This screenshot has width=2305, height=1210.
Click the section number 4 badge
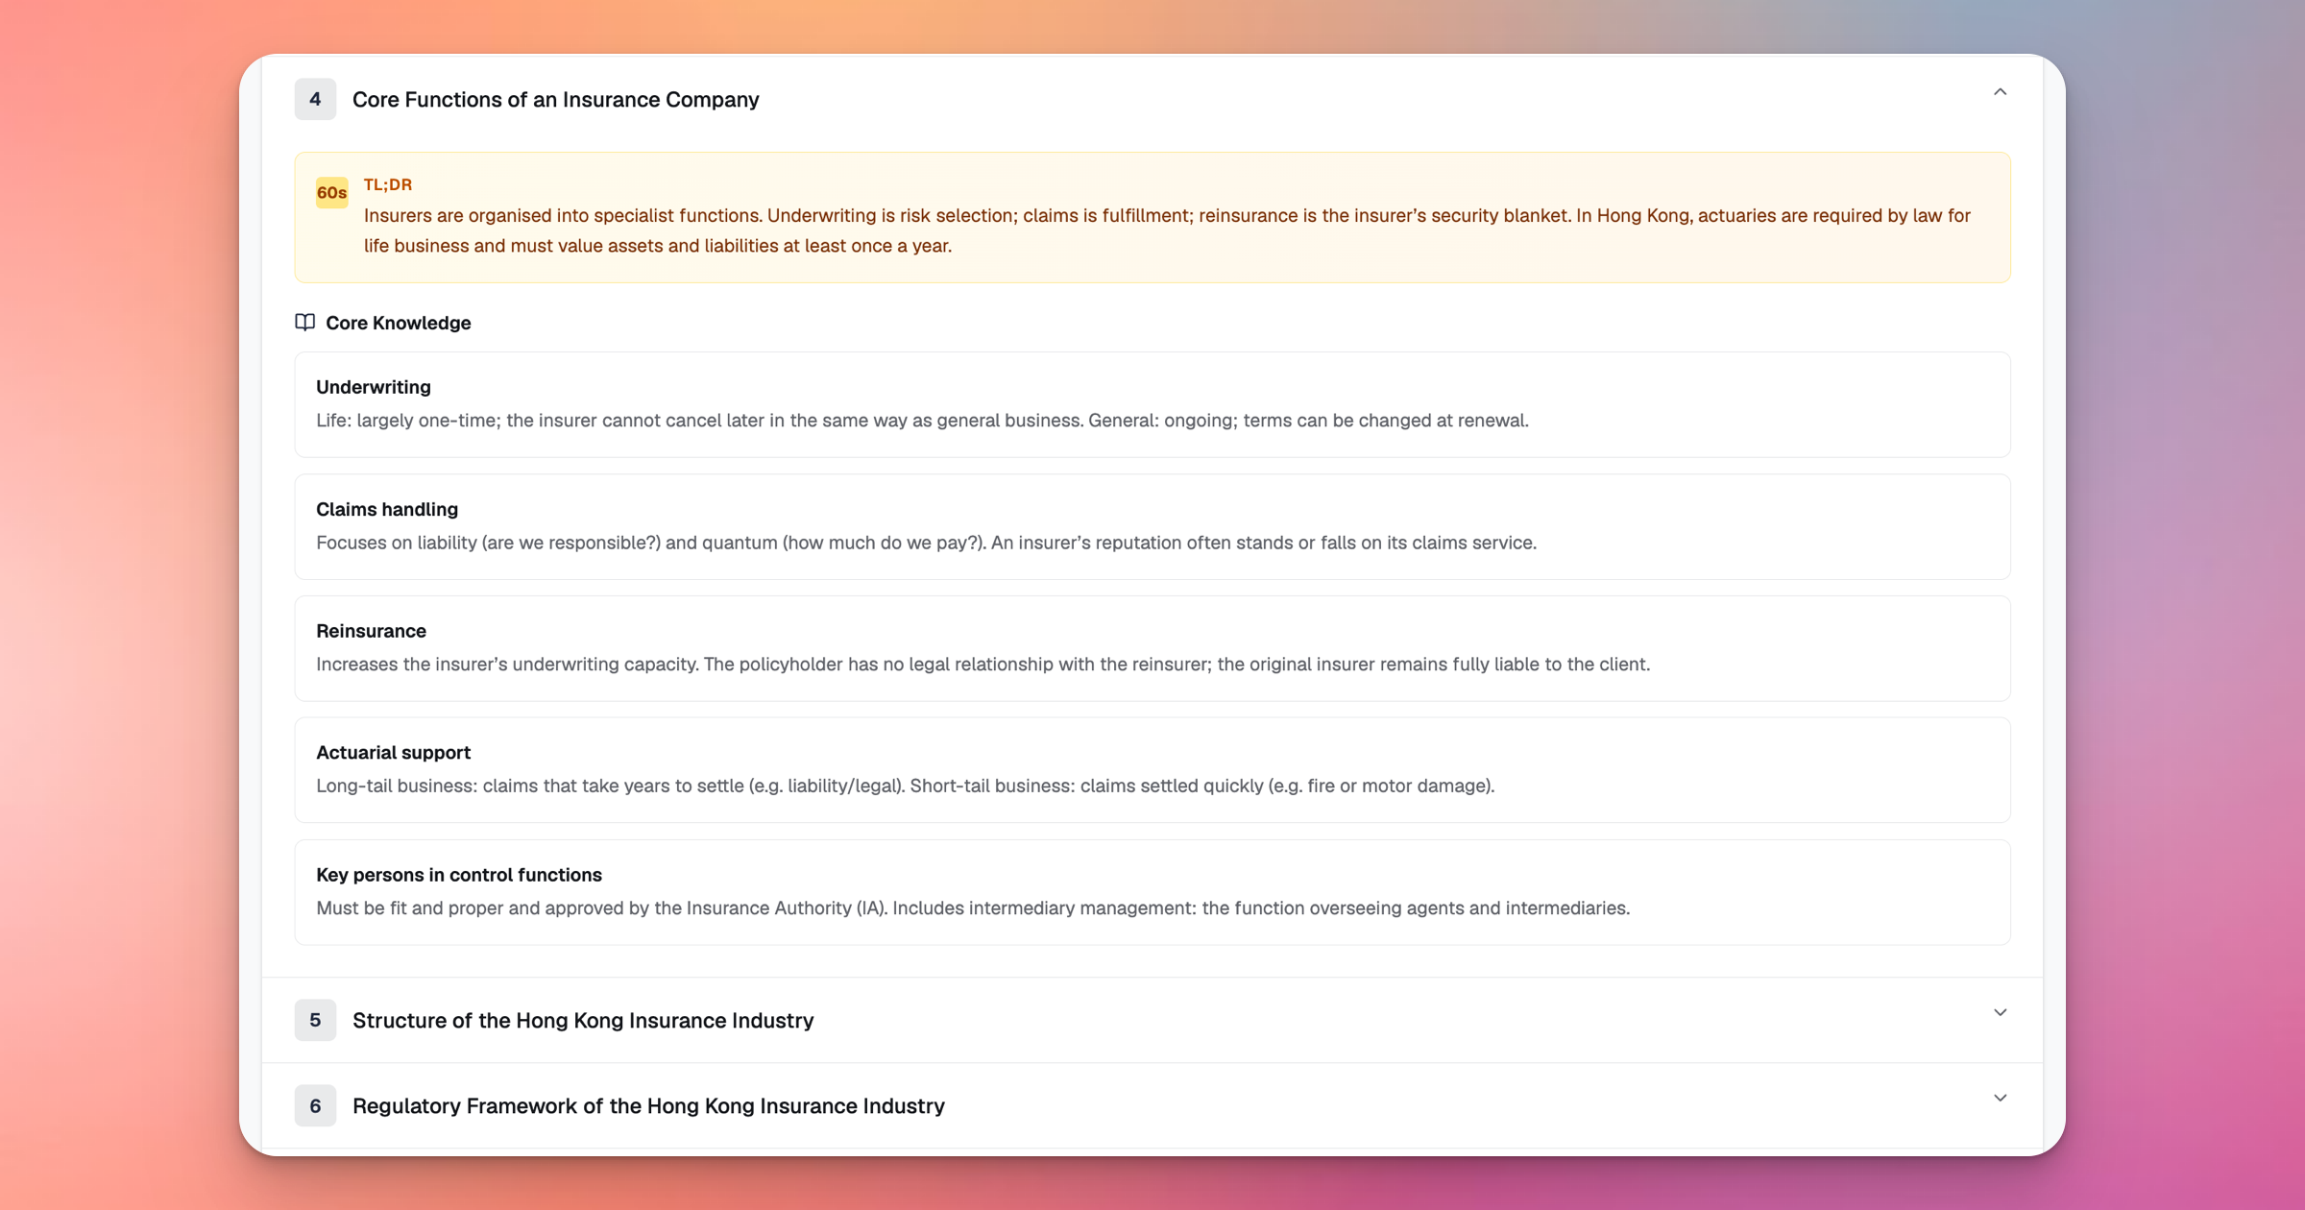coord(315,100)
